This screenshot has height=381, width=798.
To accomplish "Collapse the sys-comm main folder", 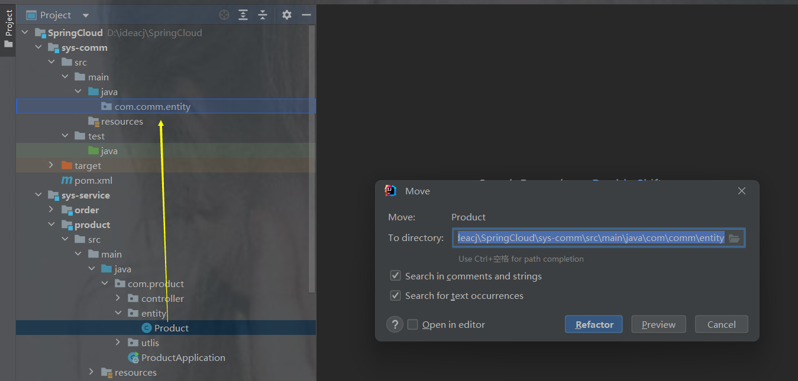I will point(65,77).
